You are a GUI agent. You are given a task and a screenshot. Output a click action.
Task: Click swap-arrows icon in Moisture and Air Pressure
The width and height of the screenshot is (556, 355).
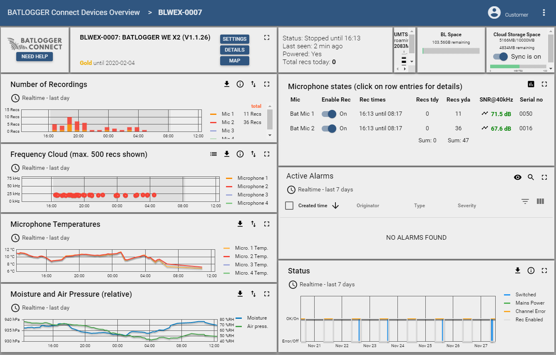pos(253,294)
